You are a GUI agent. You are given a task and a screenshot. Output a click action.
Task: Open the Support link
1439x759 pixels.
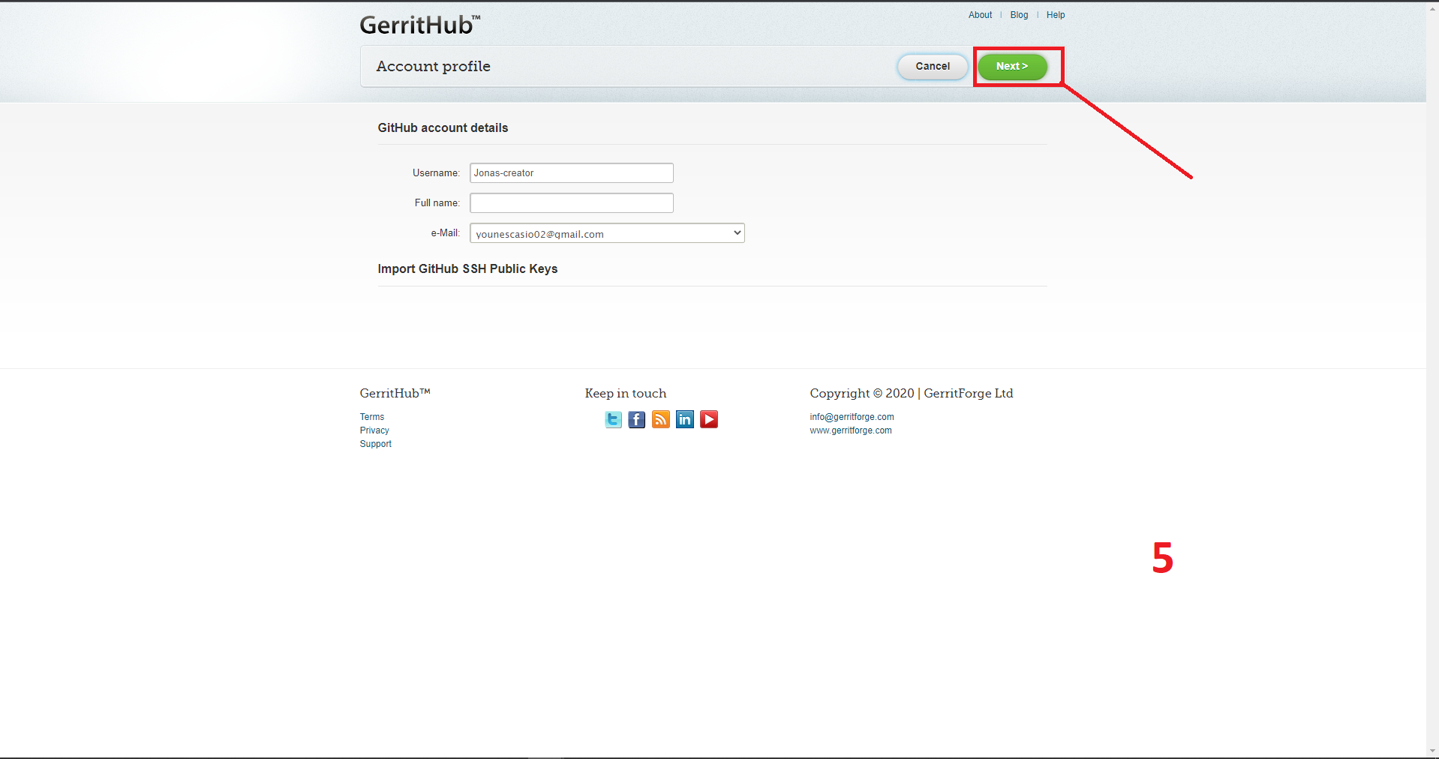[x=376, y=444]
